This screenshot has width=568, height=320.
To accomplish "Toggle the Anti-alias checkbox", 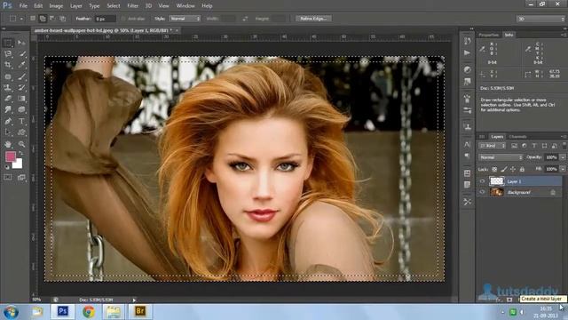I will tap(123, 19).
